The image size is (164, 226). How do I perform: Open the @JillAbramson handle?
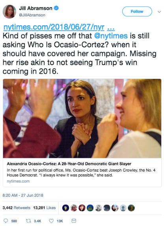tap(32, 15)
